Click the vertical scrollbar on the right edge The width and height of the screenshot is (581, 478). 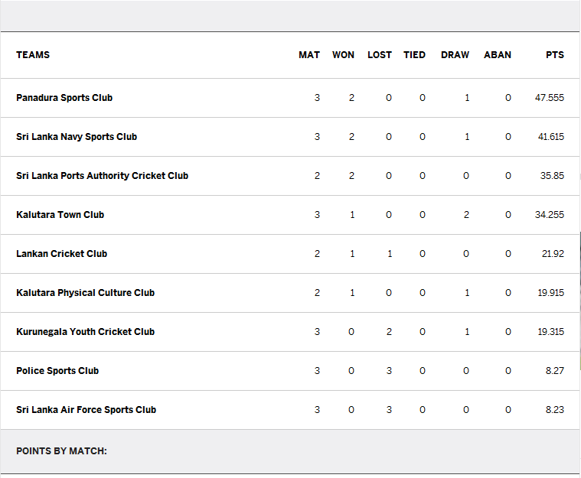(x=580, y=301)
